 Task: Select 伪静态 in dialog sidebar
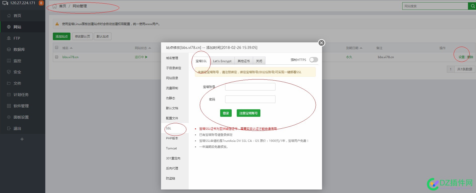pos(175,98)
